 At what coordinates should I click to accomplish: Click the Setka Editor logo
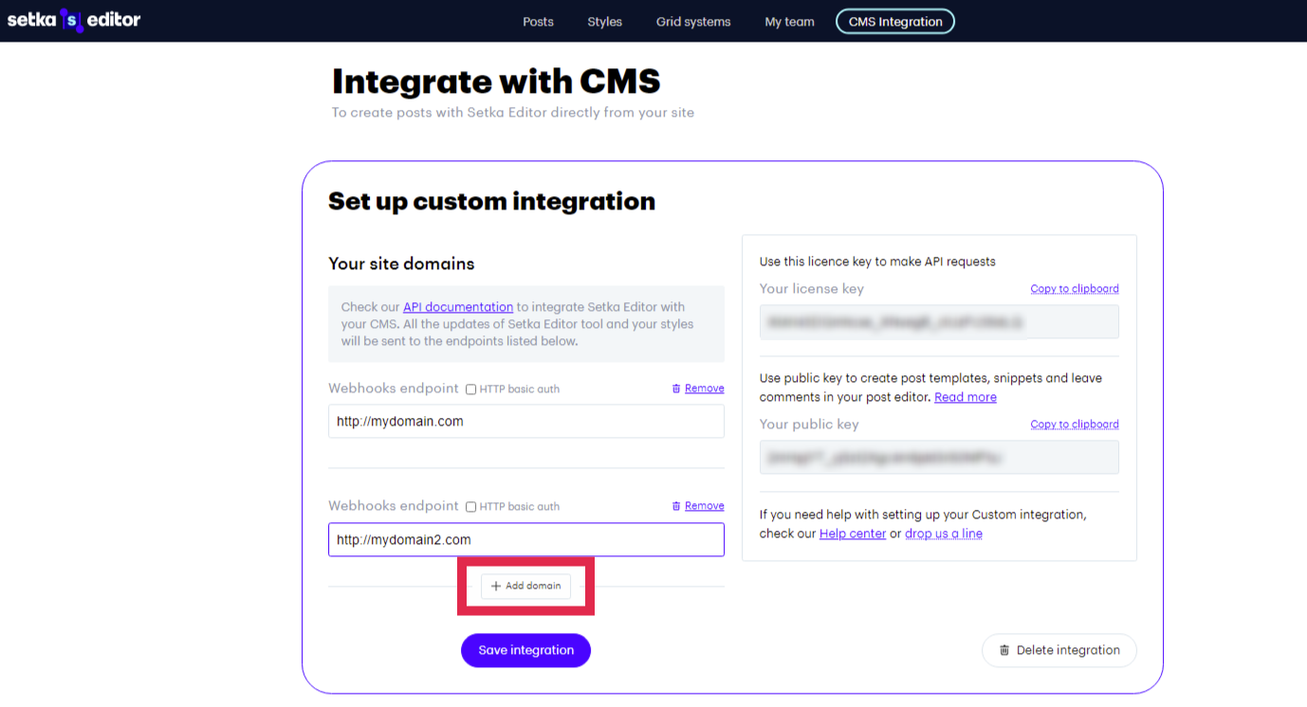click(x=74, y=20)
